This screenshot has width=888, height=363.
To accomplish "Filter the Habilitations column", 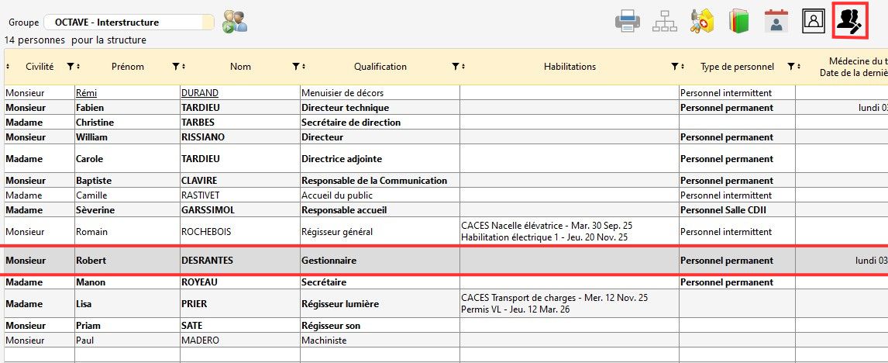I will 675,67.
